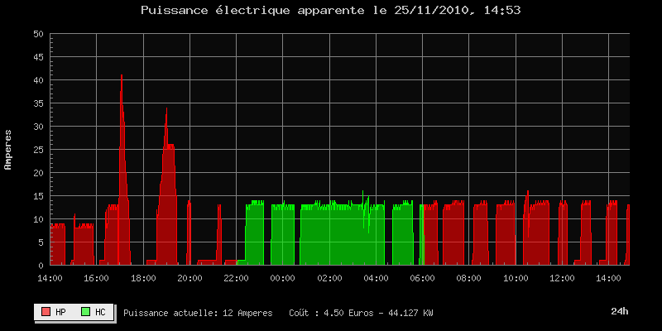Image resolution: width=662 pixels, height=331 pixels.
Task: Click the 10 value on the y-axis
Action: coord(38,219)
